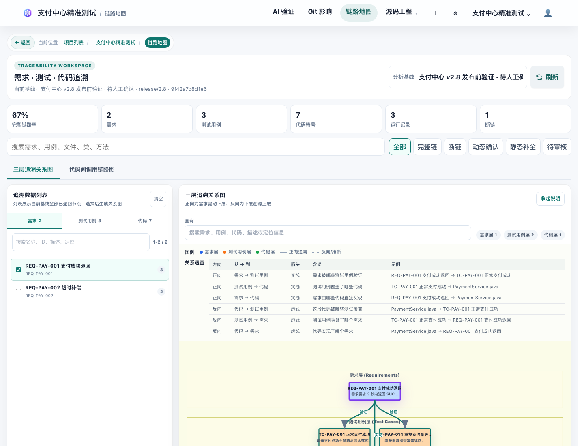584x446 pixels.
Task: Filter by 全部 chip
Action: (400, 147)
